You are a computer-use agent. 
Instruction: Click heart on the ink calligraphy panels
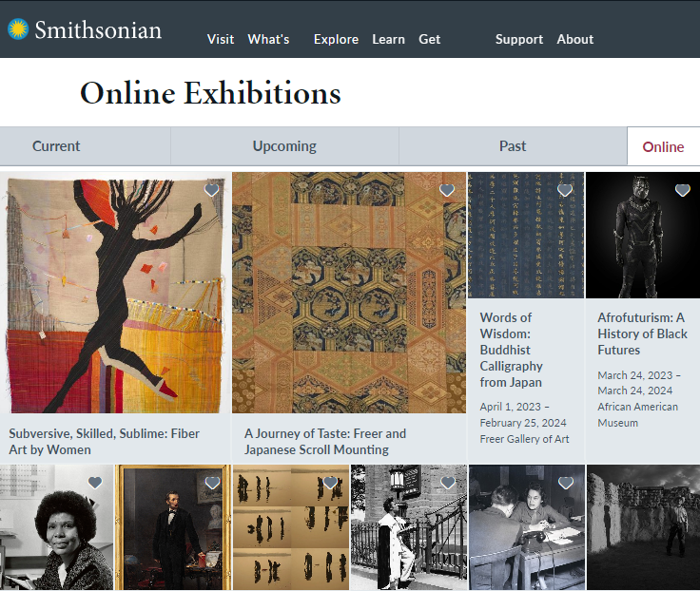[330, 483]
